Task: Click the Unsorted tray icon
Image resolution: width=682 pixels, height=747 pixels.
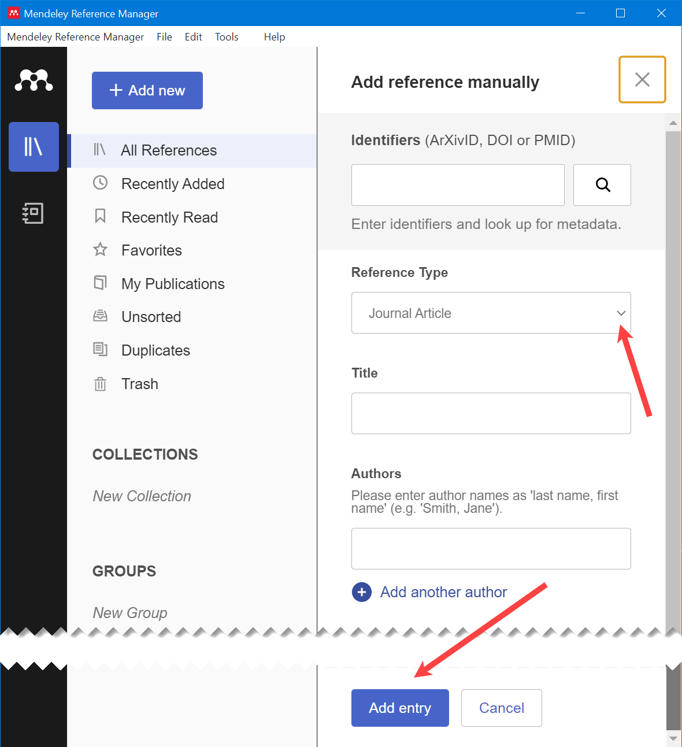Action: coord(100,316)
